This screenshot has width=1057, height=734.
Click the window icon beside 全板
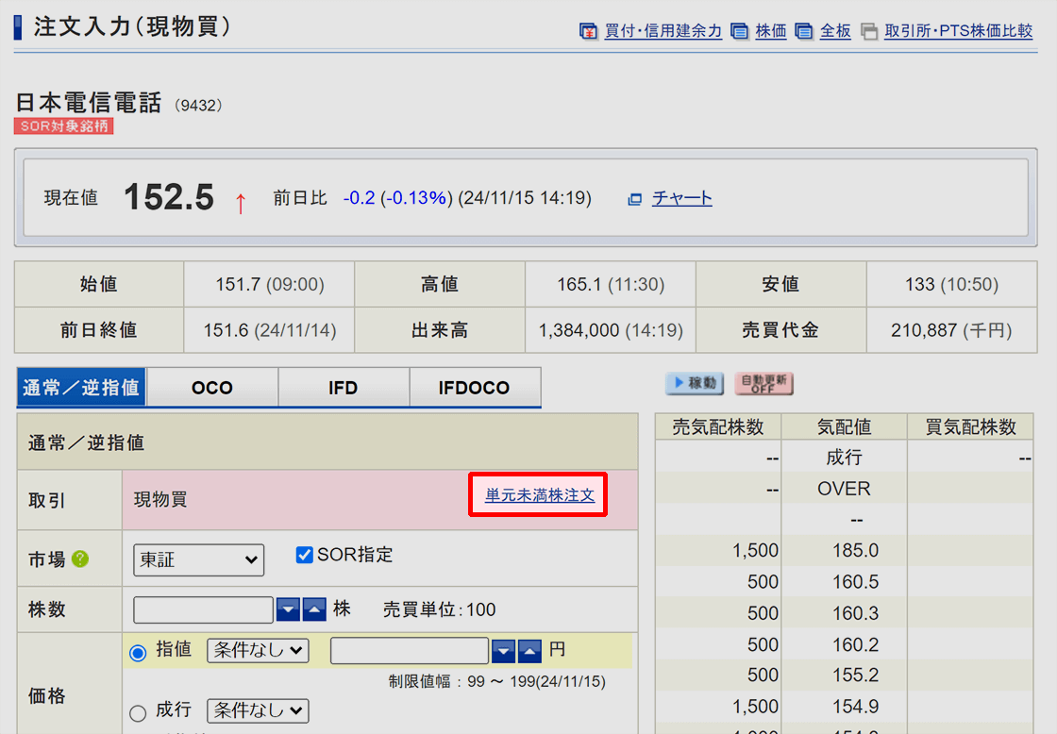point(803,32)
